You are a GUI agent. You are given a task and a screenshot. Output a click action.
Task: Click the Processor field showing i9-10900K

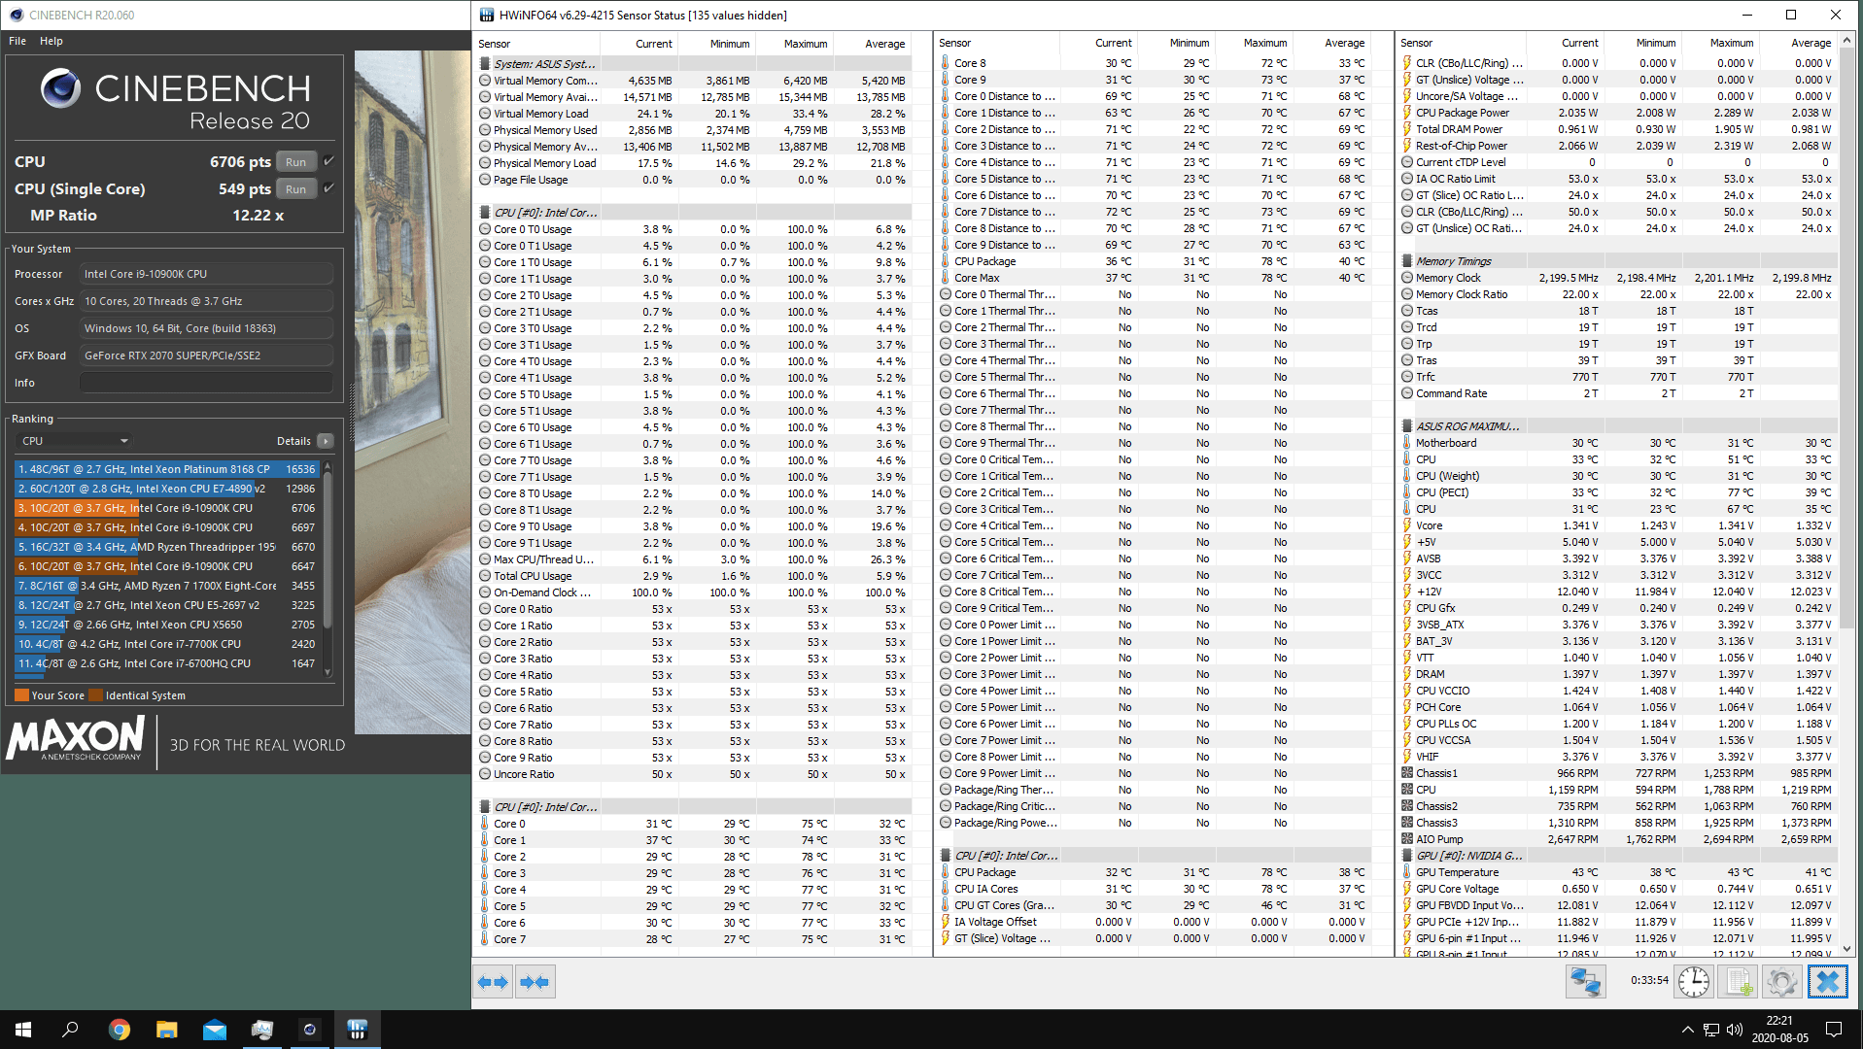click(206, 274)
